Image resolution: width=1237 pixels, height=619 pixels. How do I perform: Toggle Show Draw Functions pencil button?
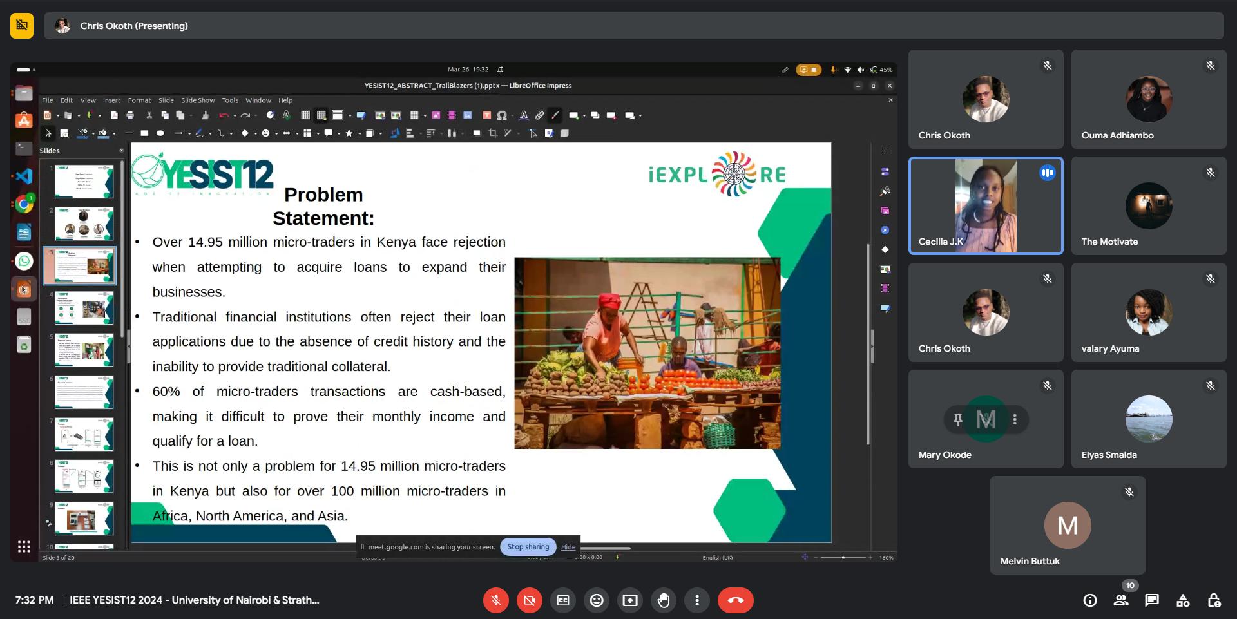(554, 115)
